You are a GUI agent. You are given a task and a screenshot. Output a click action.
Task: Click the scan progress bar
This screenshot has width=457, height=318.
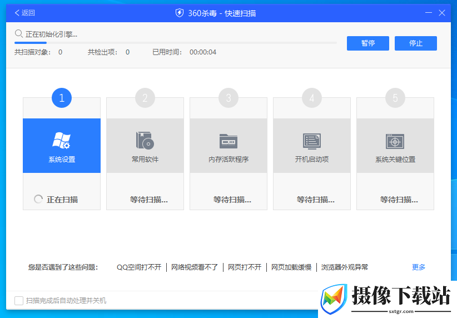coord(176,43)
